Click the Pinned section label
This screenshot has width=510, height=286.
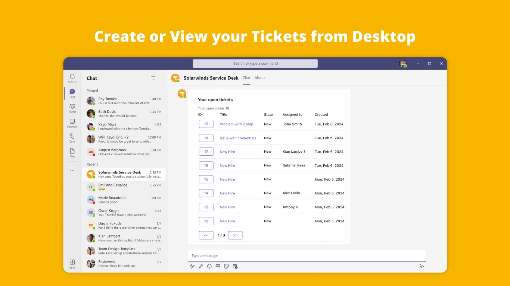pos(92,91)
